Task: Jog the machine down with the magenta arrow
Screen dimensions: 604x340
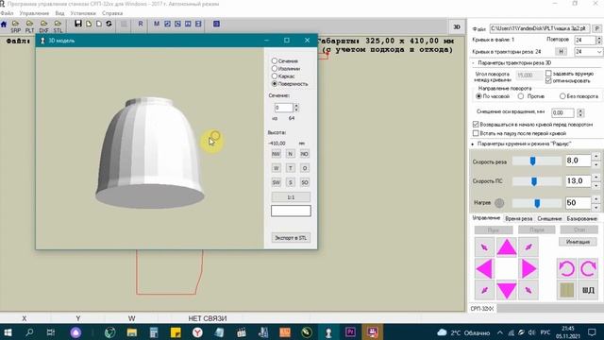Action: [x=507, y=290]
